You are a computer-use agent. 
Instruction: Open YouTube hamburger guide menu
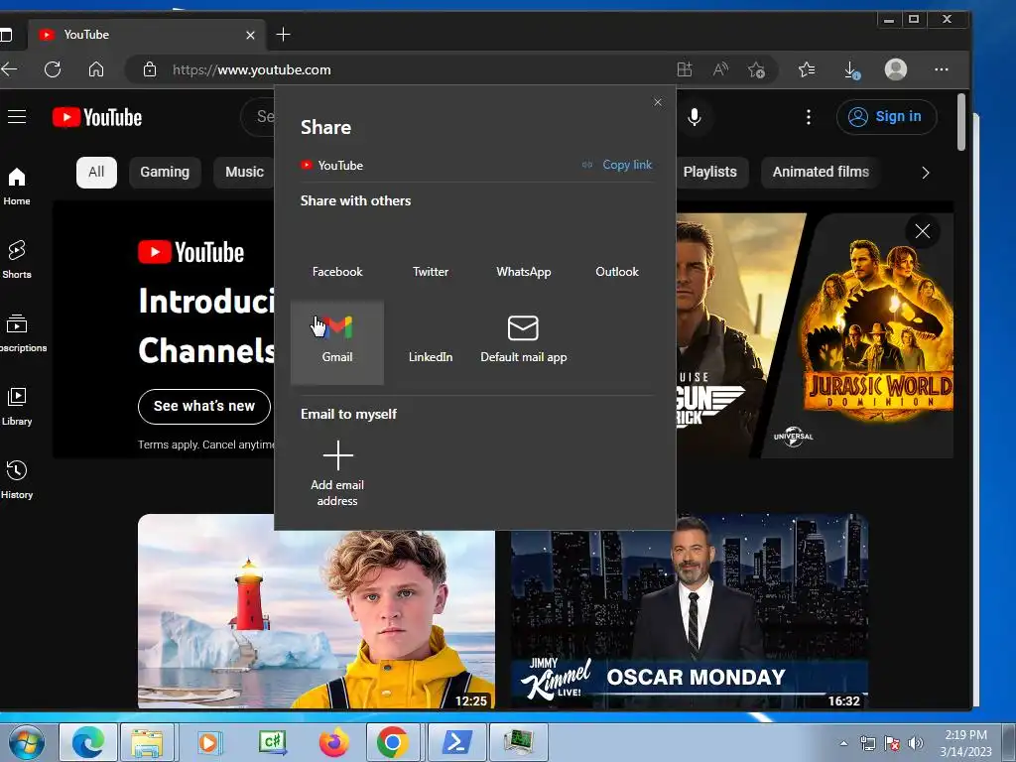pyautogui.click(x=17, y=117)
